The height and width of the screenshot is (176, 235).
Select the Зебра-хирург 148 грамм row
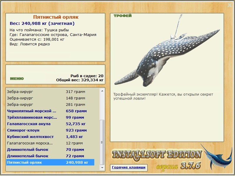[50, 98]
